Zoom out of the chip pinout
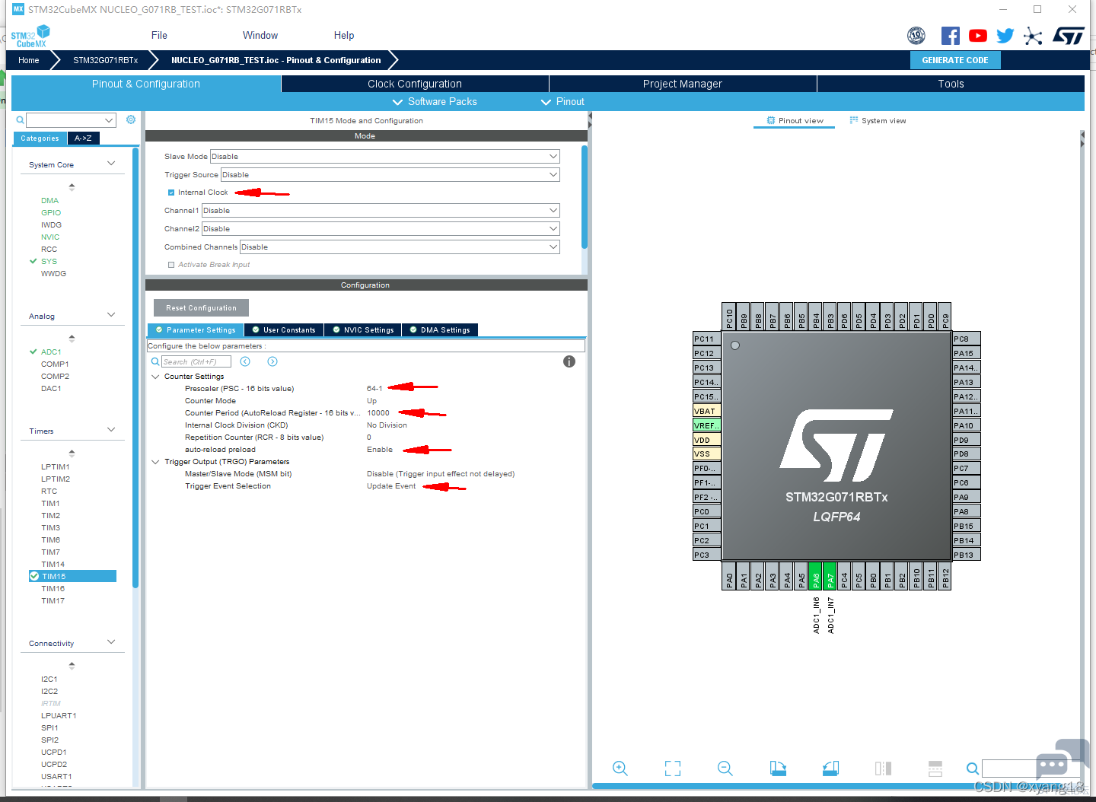The height and width of the screenshot is (802, 1096). tap(725, 769)
